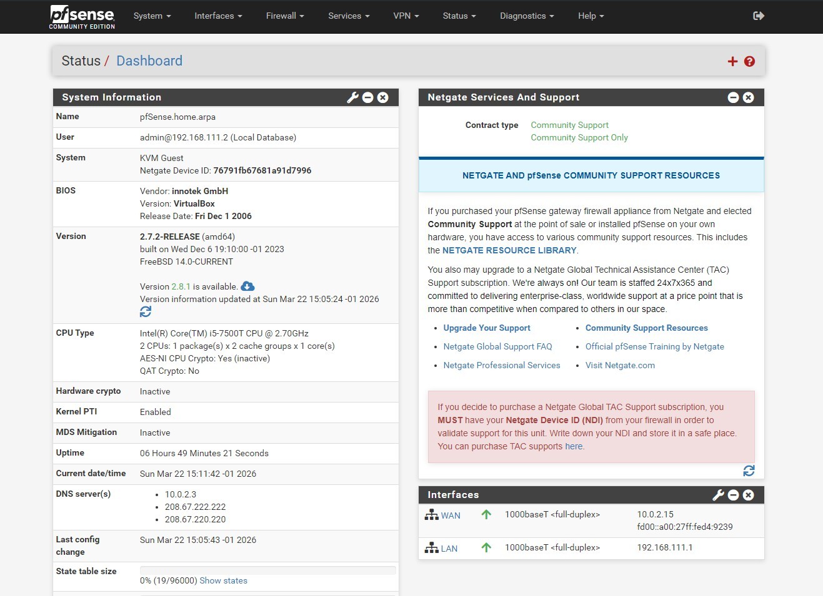The image size is (823, 596).
Task: Open the Diagnostics dropdown menu
Action: coord(526,16)
